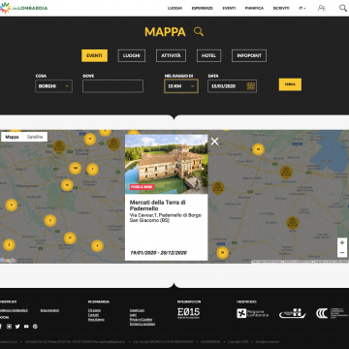Open the E015 digital ecosystem logo
Screen dimensions: 349x349
point(188,313)
